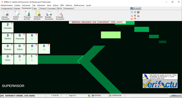182x98 pixels.
Task: Click the large SUPERVISOR label
Action: point(13,86)
